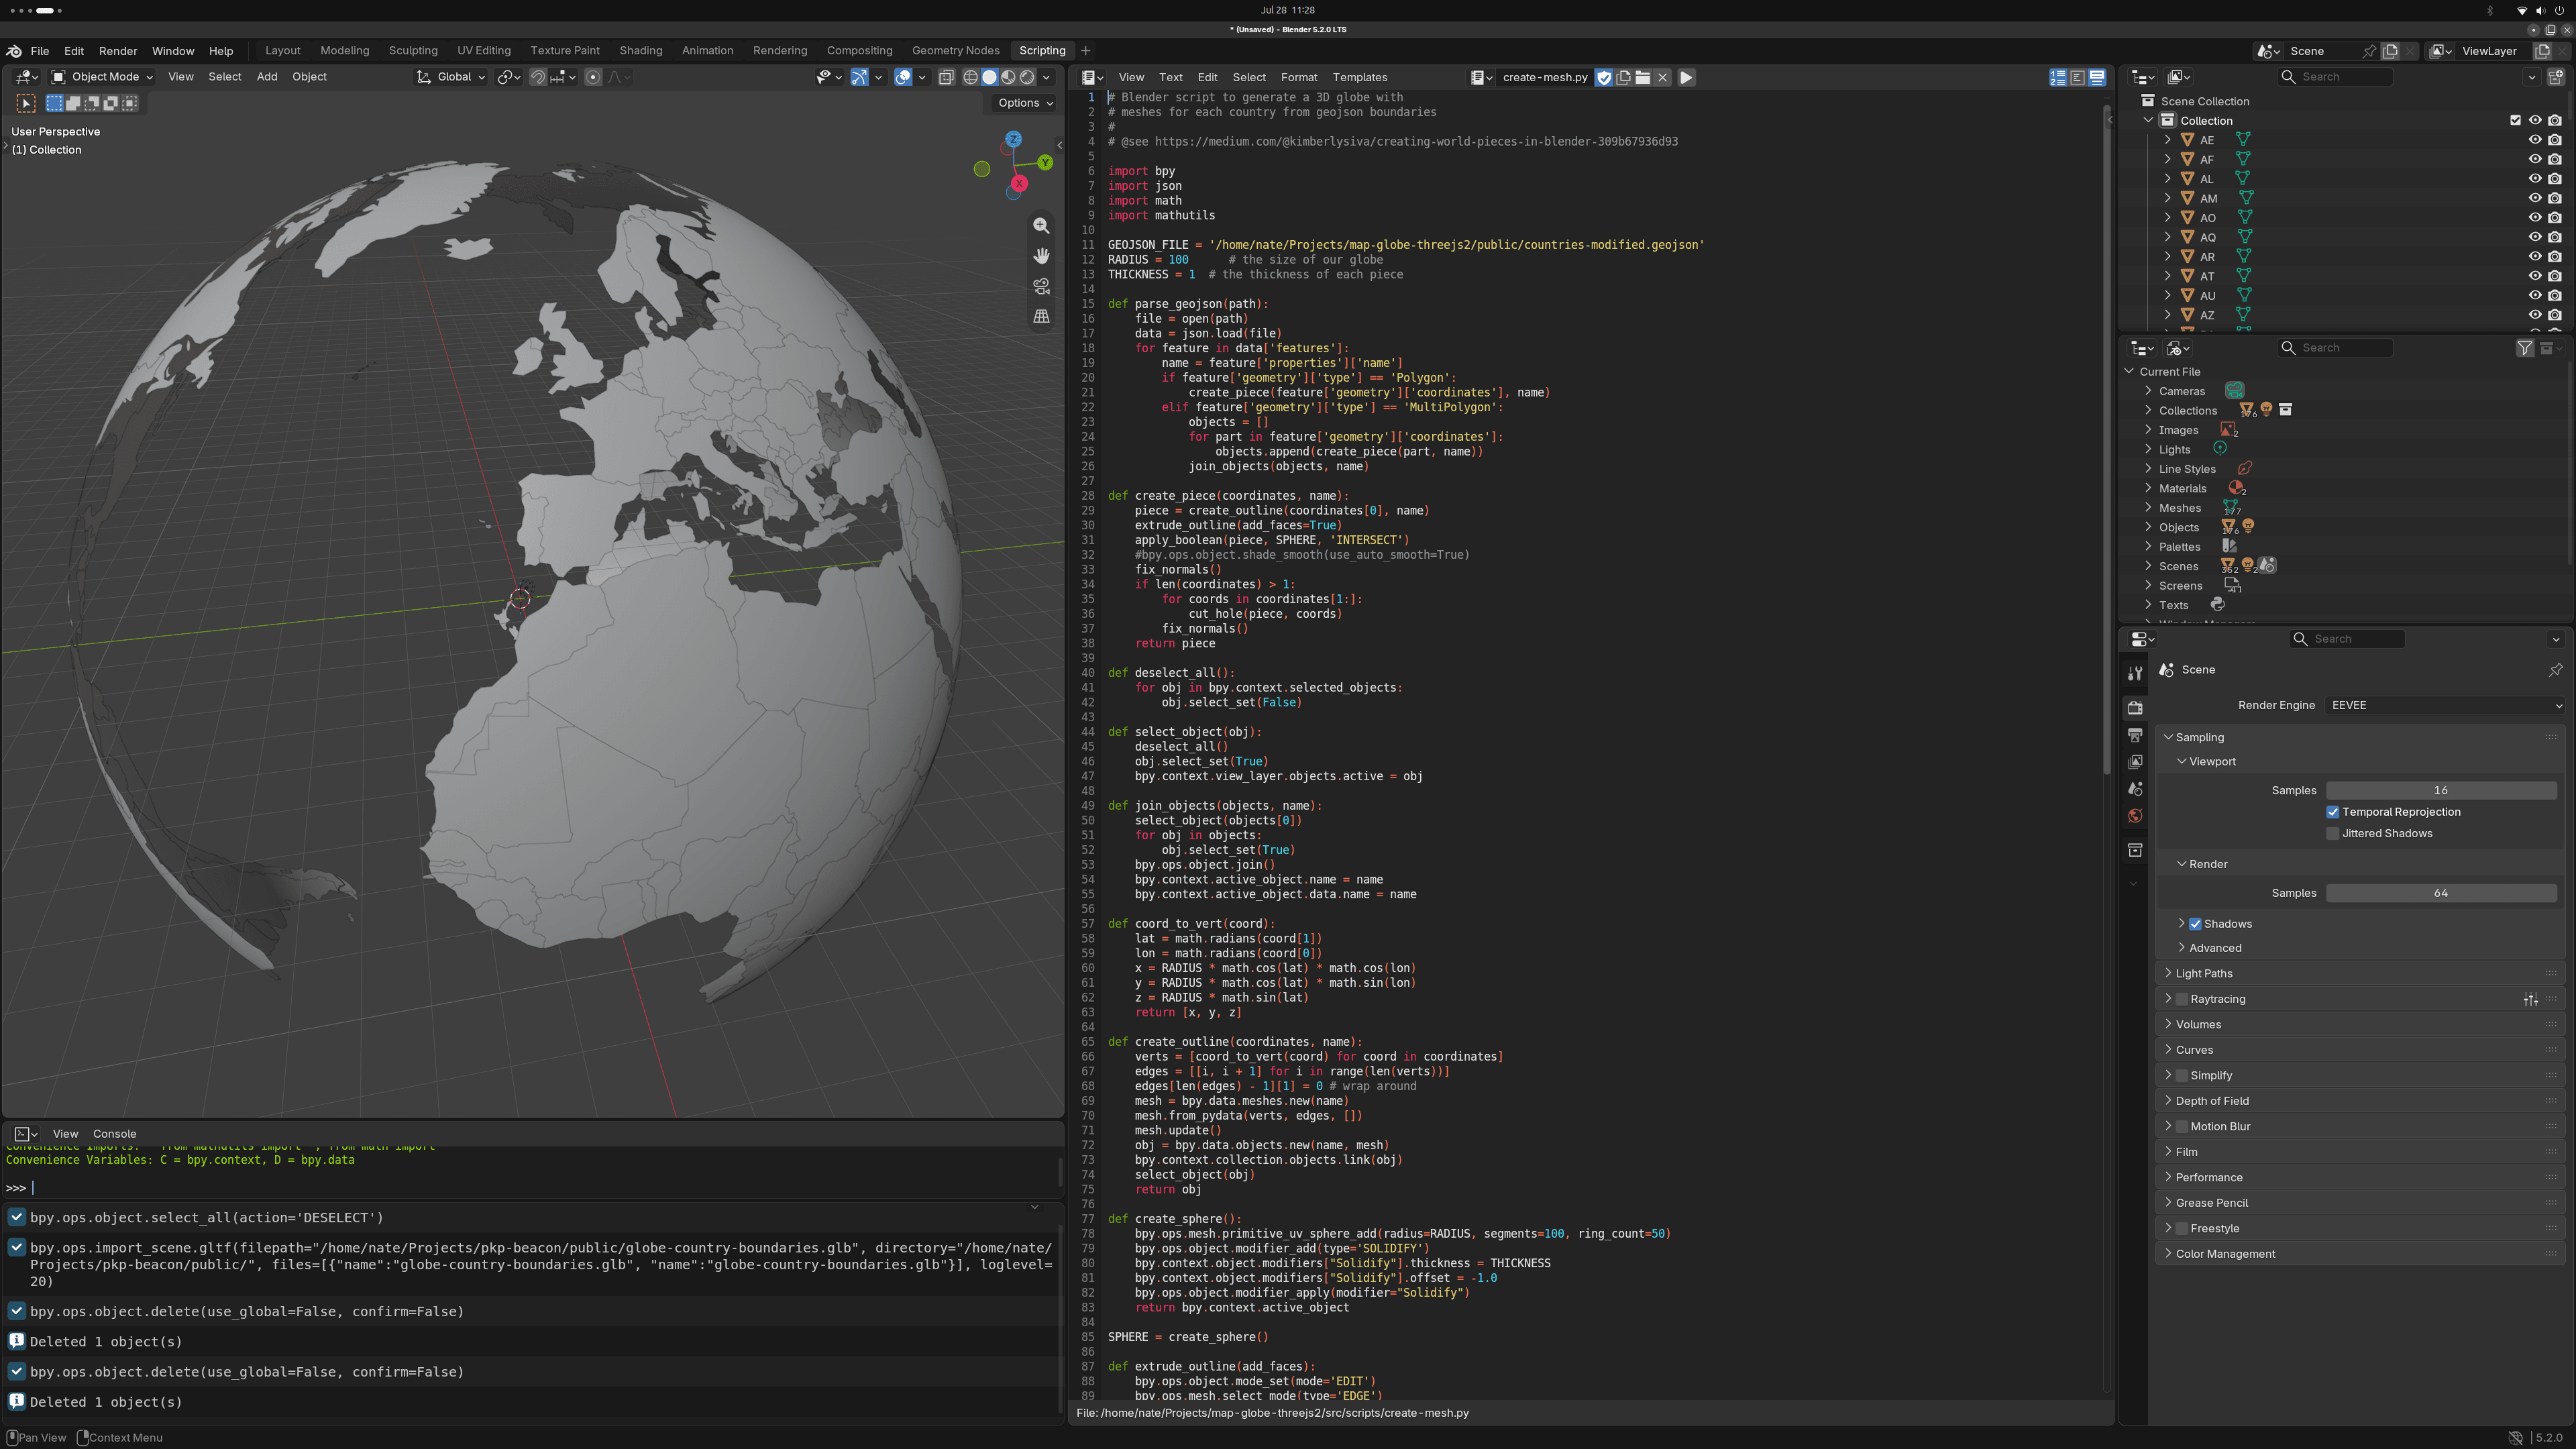The image size is (2576, 1449).
Task: Toggle snapping magnet icon
Action: pos(538,77)
